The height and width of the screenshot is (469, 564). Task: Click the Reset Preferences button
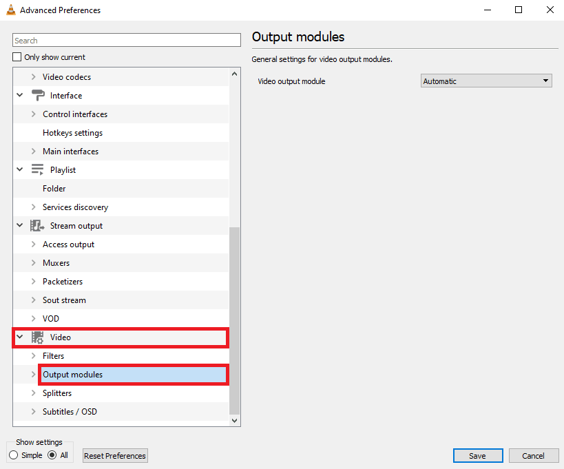click(115, 455)
